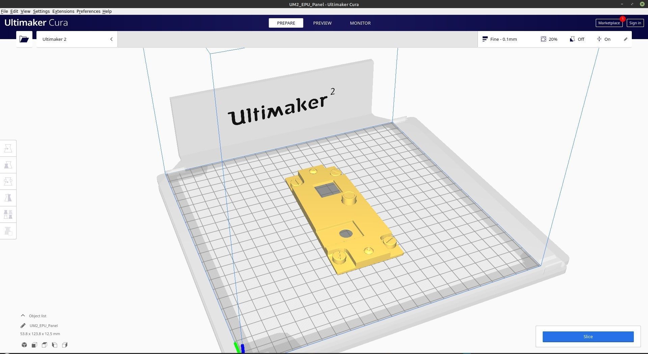Select the Move tool in left toolbar
The width and height of the screenshot is (648, 354).
tap(8, 148)
